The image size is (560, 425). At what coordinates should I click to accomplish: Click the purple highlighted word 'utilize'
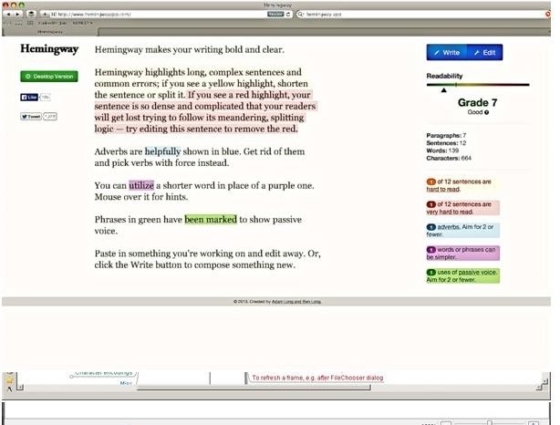(141, 185)
